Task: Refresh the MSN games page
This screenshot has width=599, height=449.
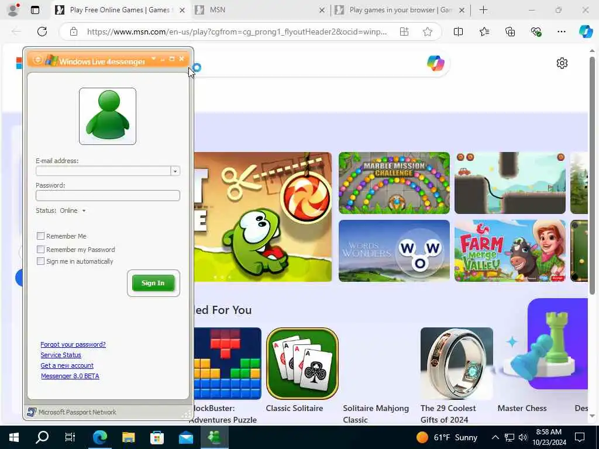Action: (x=42, y=32)
